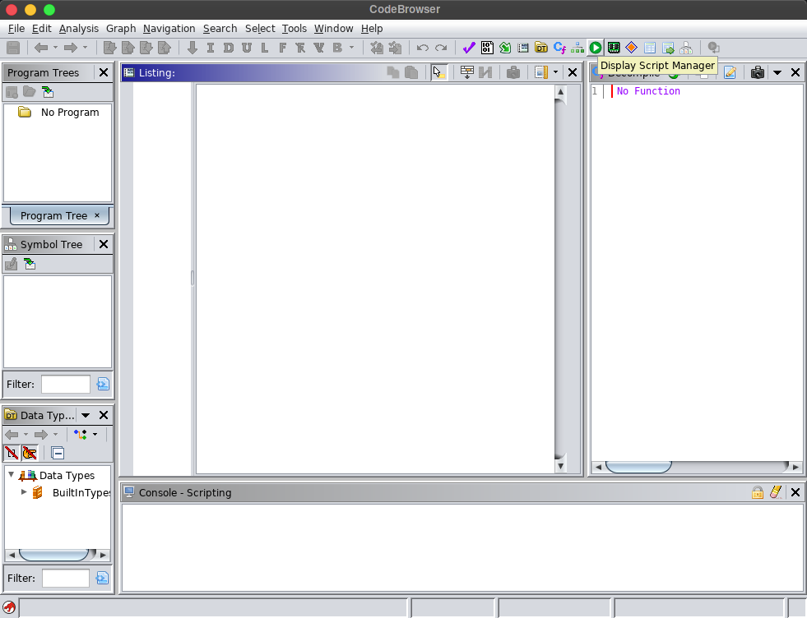Close the Console - Scripting panel
807x618 pixels.
[795, 492]
